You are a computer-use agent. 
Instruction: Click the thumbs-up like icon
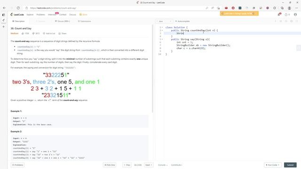[23, 33]
